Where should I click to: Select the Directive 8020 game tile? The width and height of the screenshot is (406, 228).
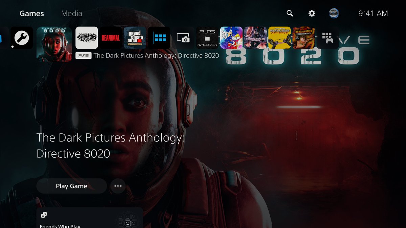(x=54, y=45)
